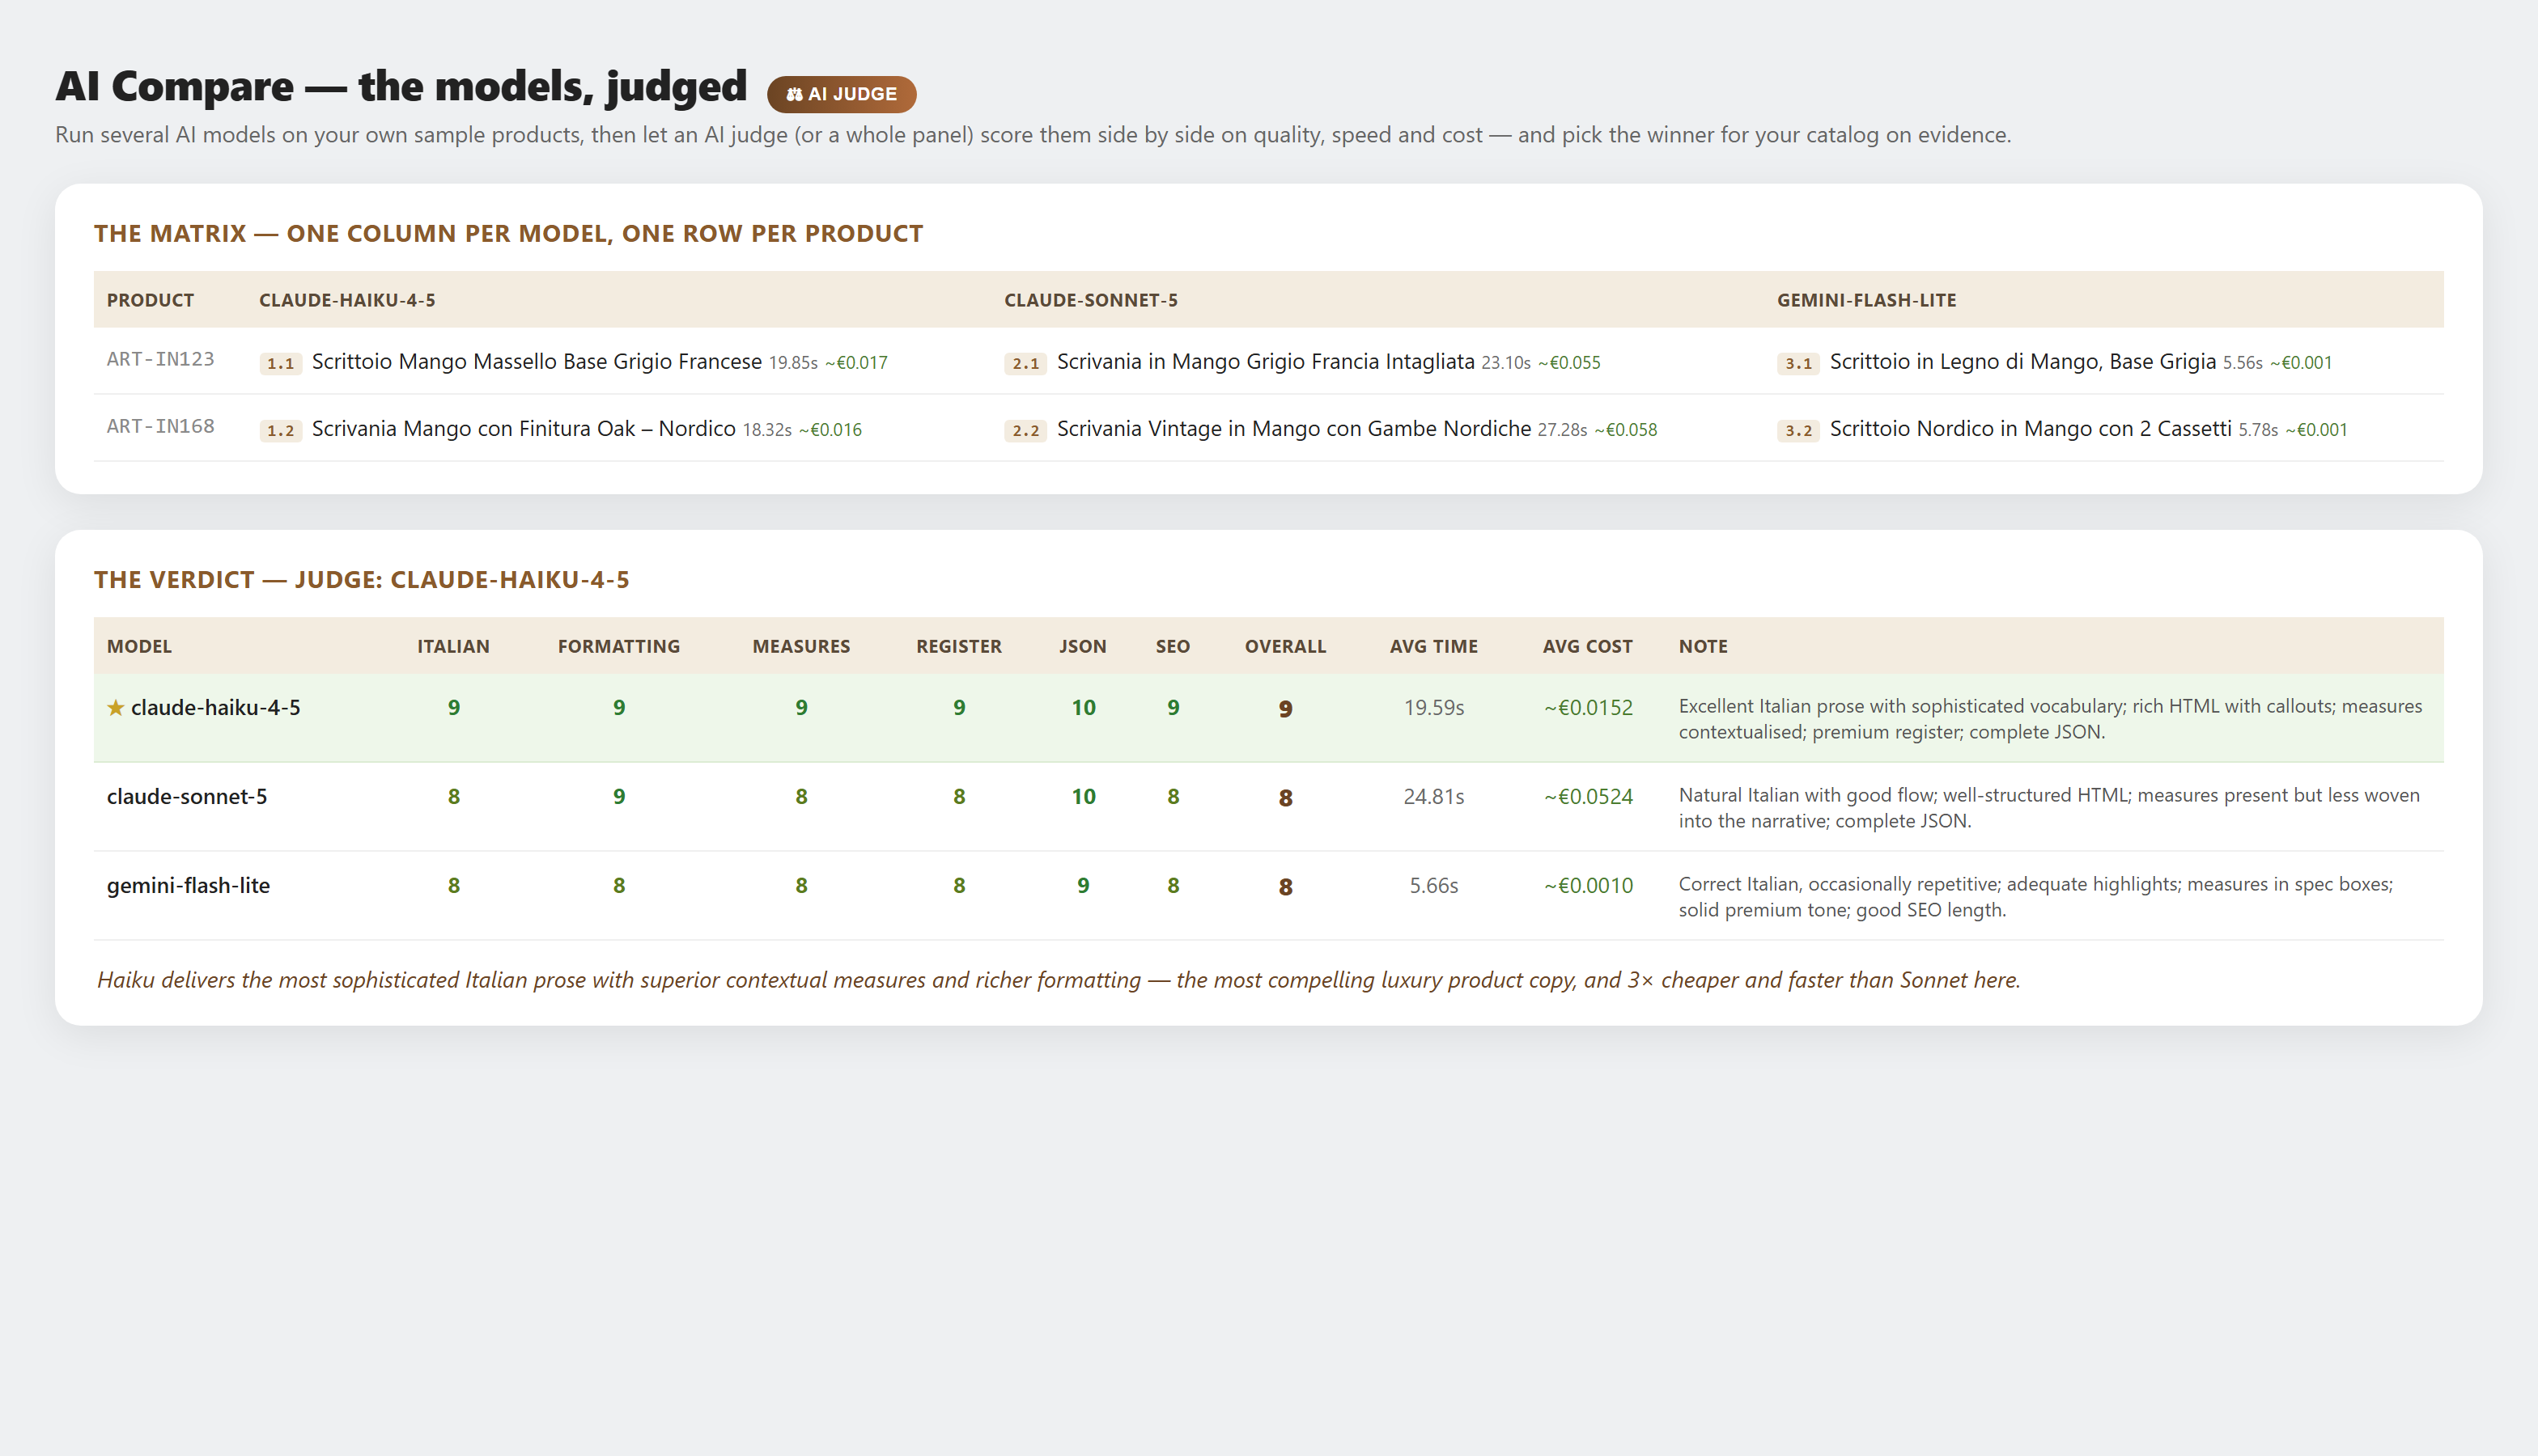Click the SEO column header
Image resolution: width=2538 pixels, height=1456 pixels.
coord(1173,646)
